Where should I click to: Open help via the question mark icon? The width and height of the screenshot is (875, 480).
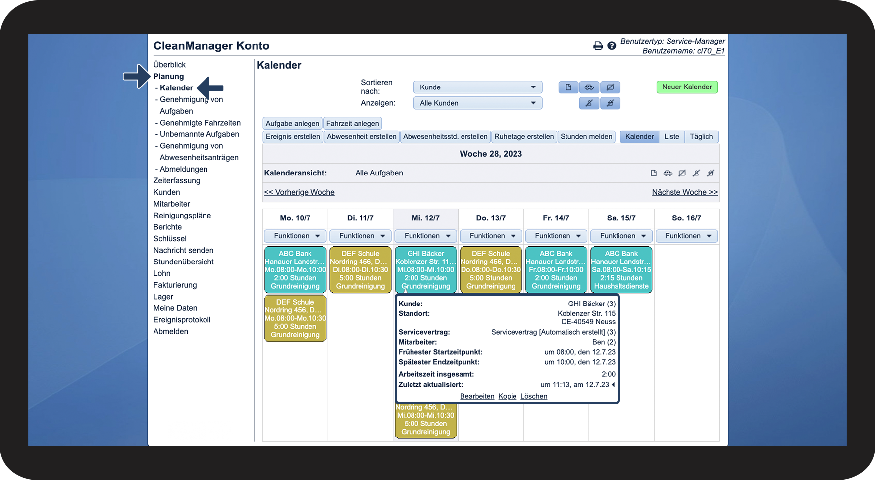click(612, 46)
